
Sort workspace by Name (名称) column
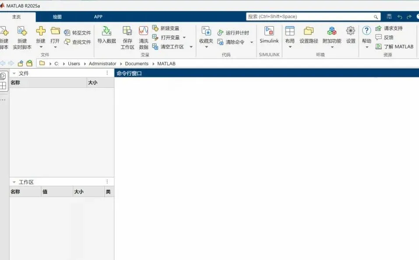(25, 192)
